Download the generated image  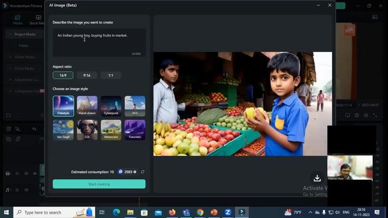(x=317, y=178)
